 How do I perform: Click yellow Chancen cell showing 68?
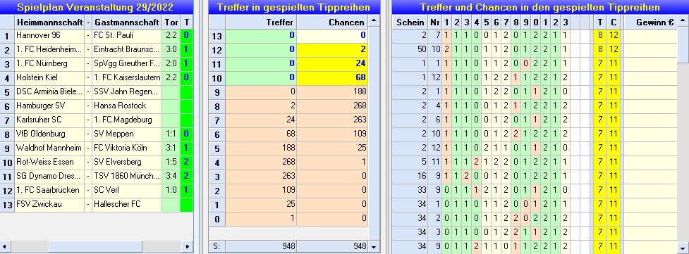coord(333,77)
